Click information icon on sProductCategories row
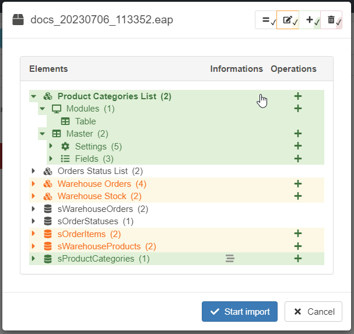Image resolution: width=354 pixels, height=334 pixels. [230, 259]
